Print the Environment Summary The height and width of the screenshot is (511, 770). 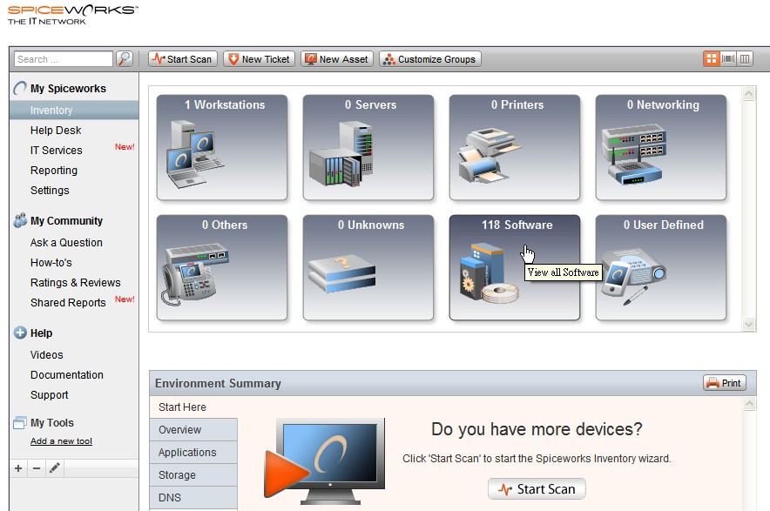(724, 382)
